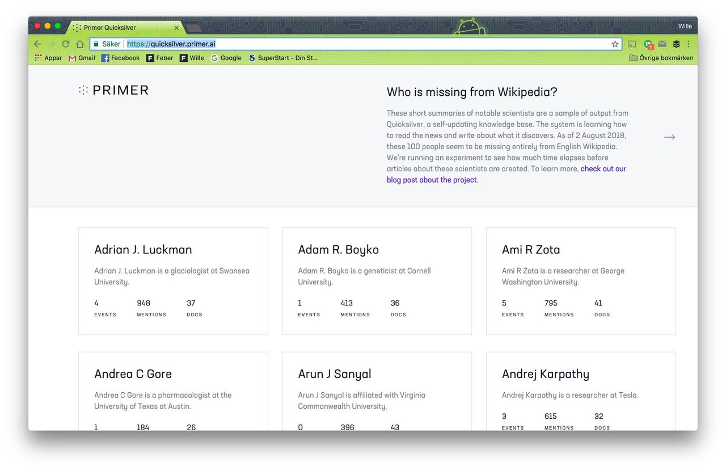Click the Cast icon in the toolbar
This screenshot has width=726, height=471.
tap(631, 44)
